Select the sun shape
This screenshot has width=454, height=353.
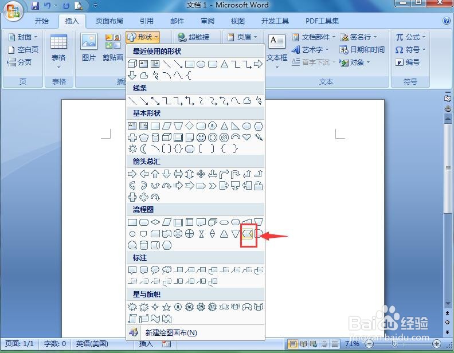132,149
